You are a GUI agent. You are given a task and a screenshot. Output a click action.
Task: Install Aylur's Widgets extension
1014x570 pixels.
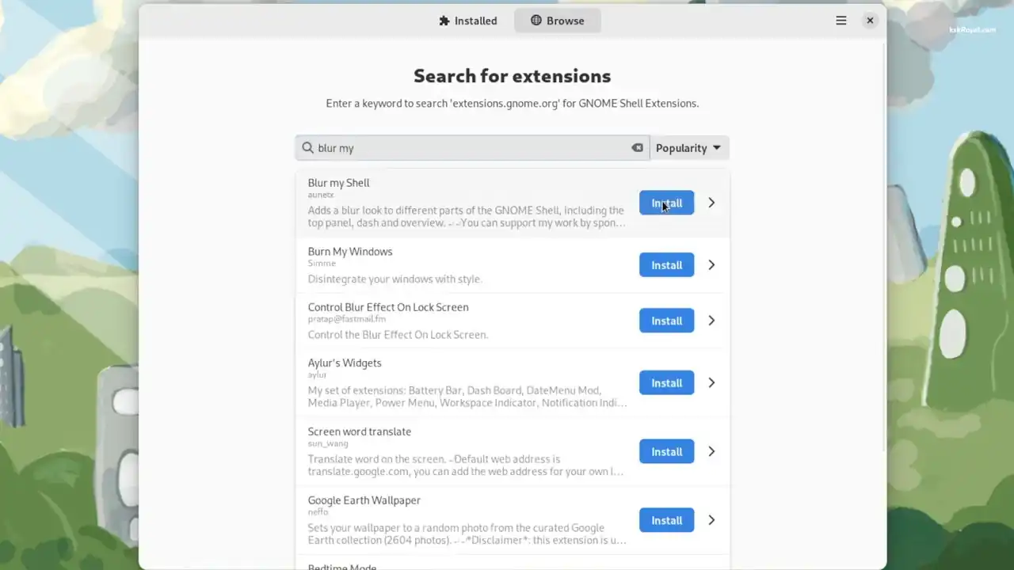pyautogui.click(x=666, y=383)
